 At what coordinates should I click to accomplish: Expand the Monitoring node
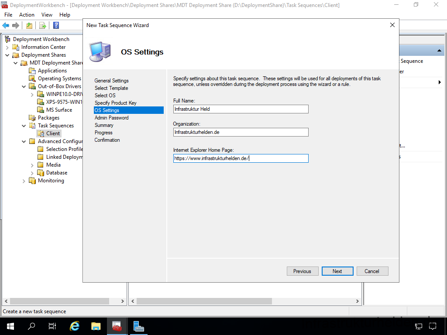tap(24, 181)
